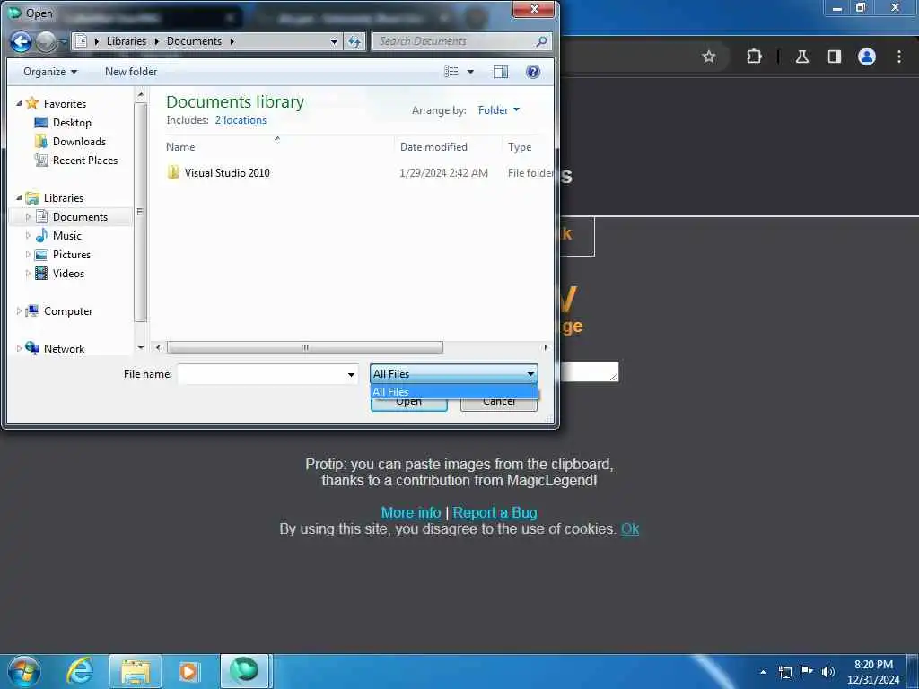This screenshot has width=919, height=689.
Task: Click the Visual Studio 2010 folder icon
Action: (173, 172)
